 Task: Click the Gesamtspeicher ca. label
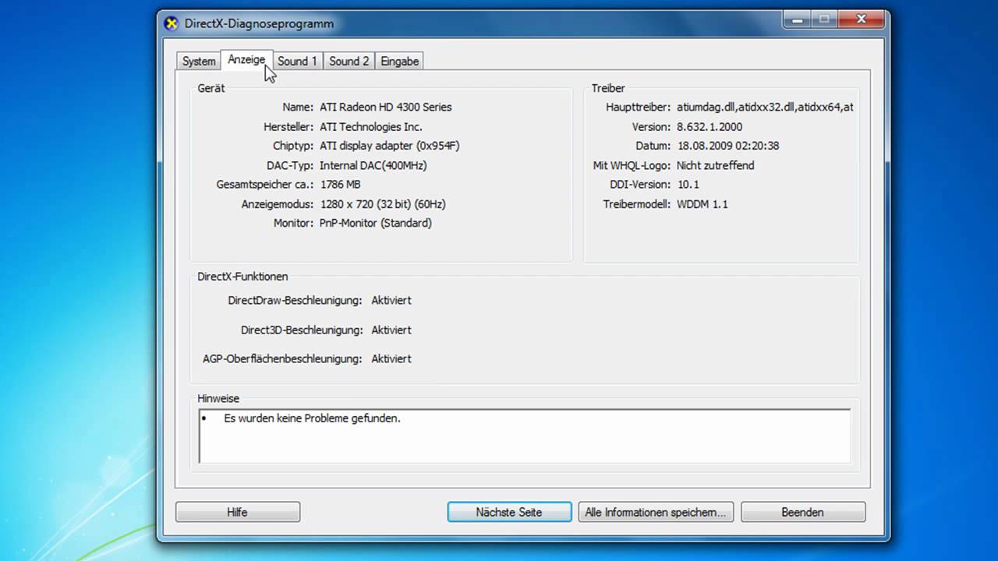265,185
